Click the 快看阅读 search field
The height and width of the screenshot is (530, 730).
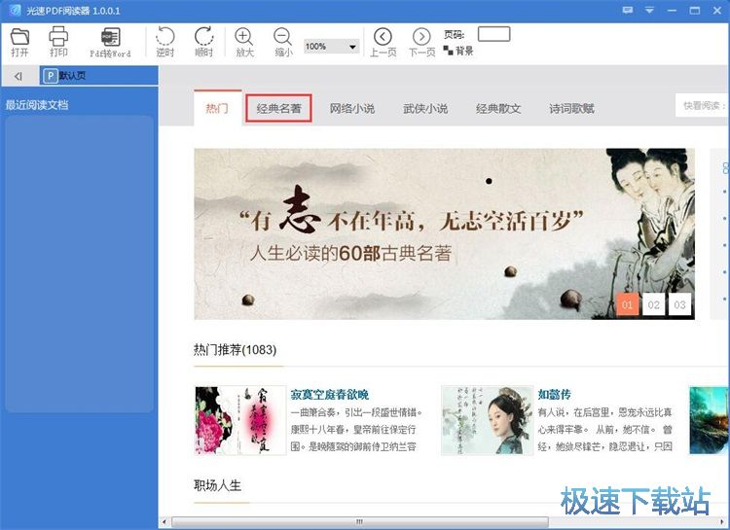[703, 106]
